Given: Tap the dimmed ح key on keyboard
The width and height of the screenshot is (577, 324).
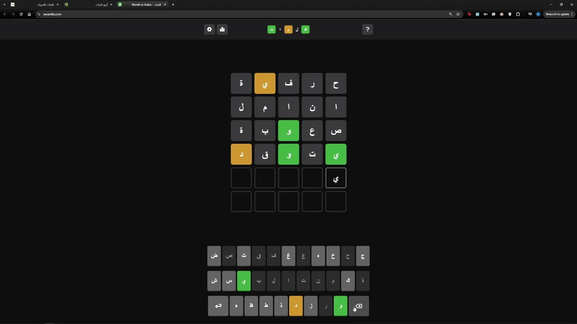Looking at the screenshot, I should 348,256.
